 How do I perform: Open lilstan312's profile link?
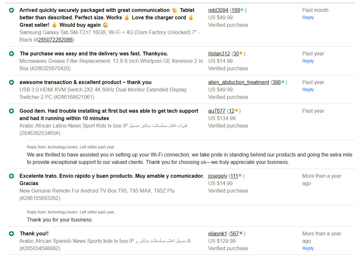219,54
